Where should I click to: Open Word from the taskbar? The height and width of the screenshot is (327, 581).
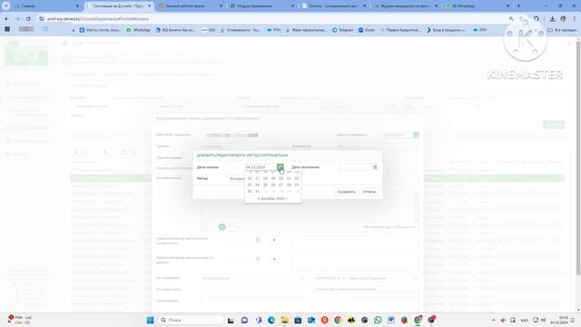click(x=391, y=320)
